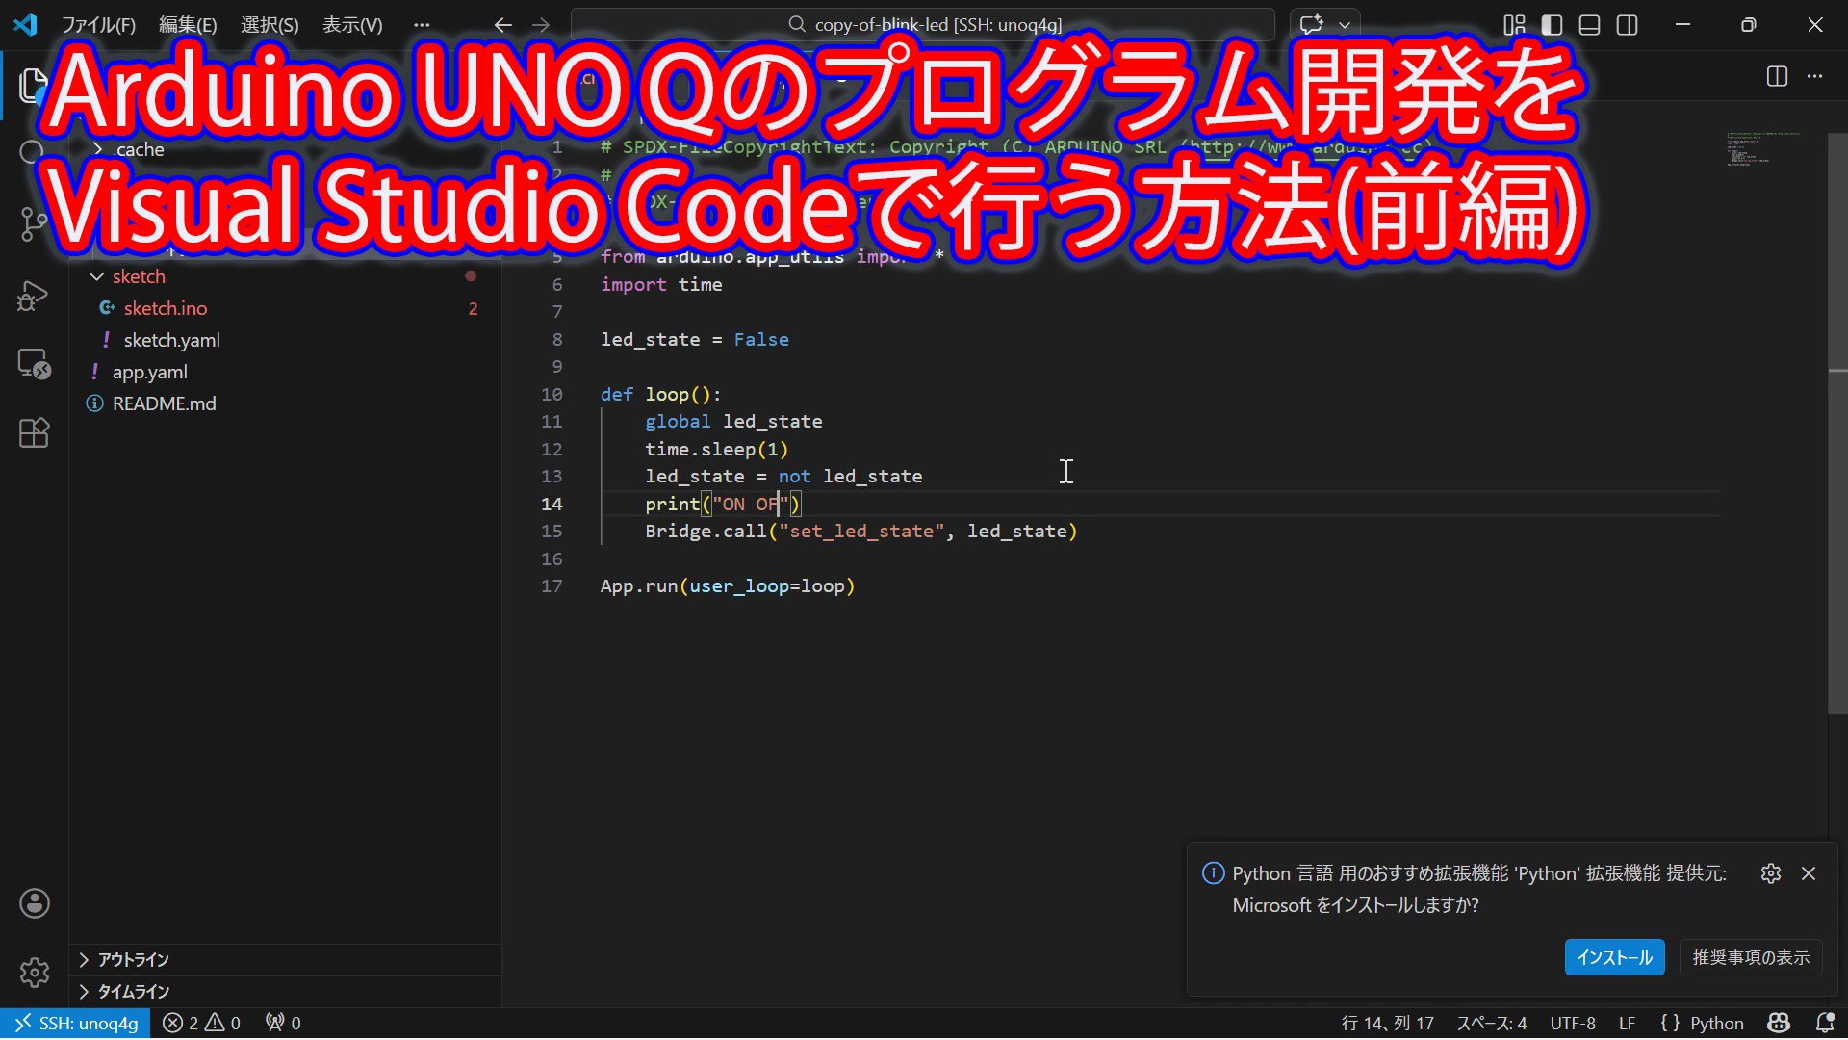Open the Source Control view
The width and height of the screenshot is (1848, 1040).
pyautogui.click(x=34, y=223)
